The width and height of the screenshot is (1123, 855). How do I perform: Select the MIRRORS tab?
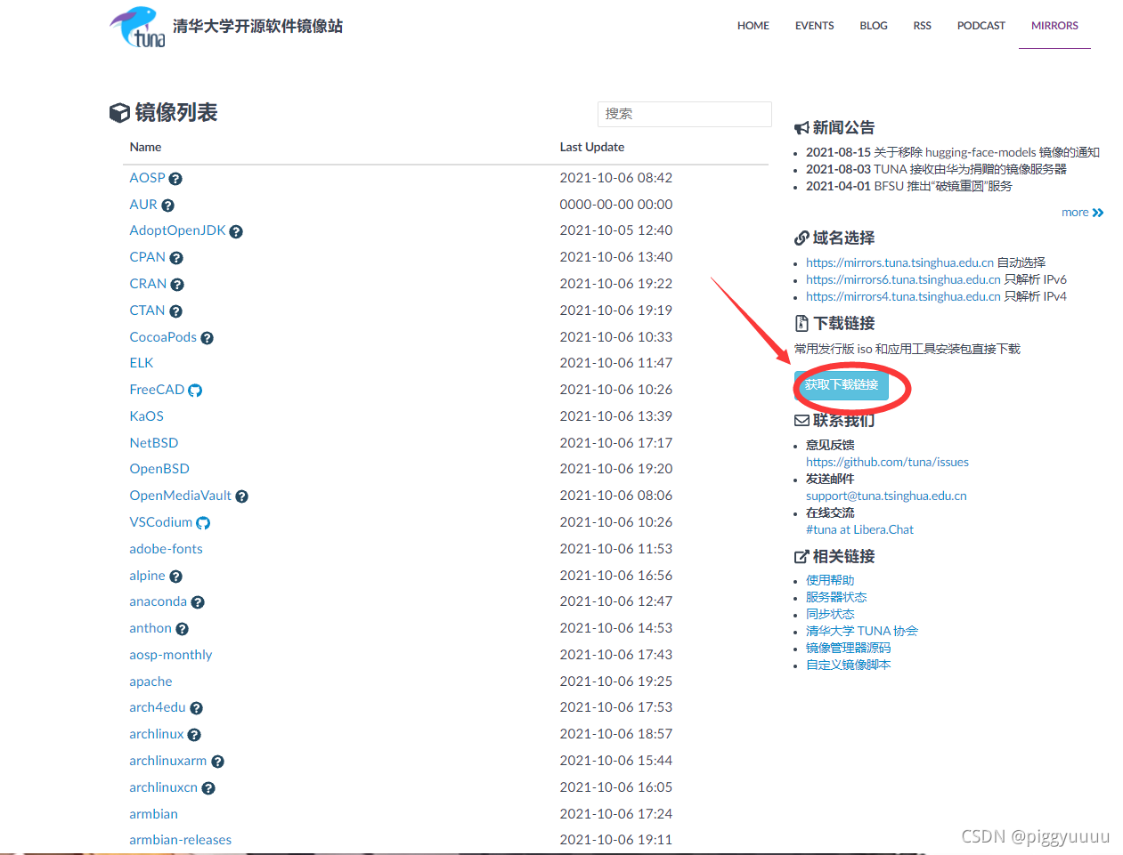pyautogui.click(x=1054, y=26)
